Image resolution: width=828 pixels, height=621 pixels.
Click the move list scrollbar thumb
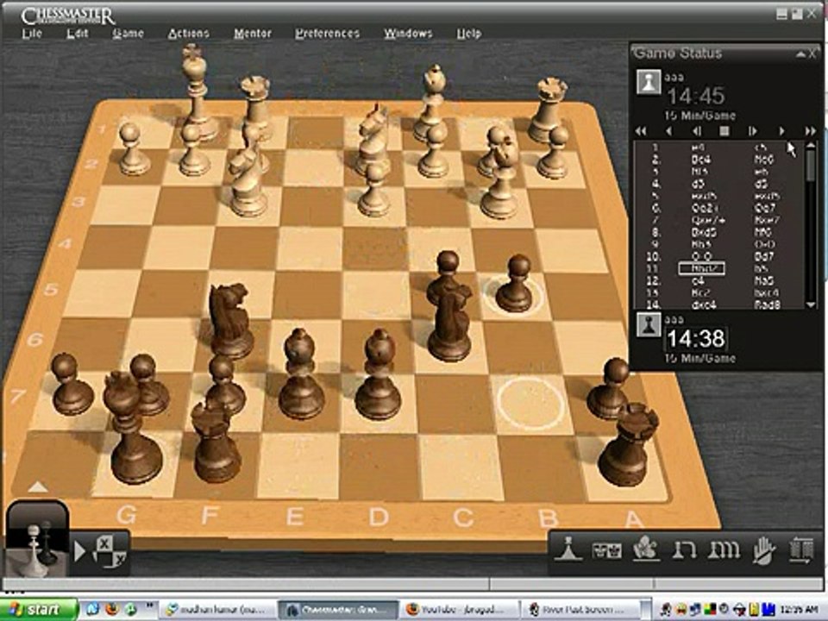coord(811,166)
